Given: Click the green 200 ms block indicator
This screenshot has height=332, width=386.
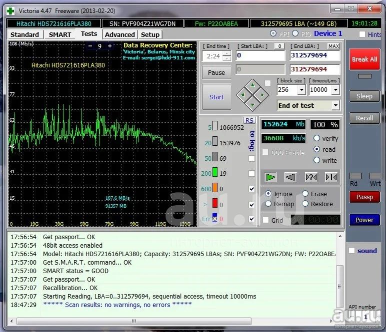Looking at the screenshot, I should tap(214, 172).
